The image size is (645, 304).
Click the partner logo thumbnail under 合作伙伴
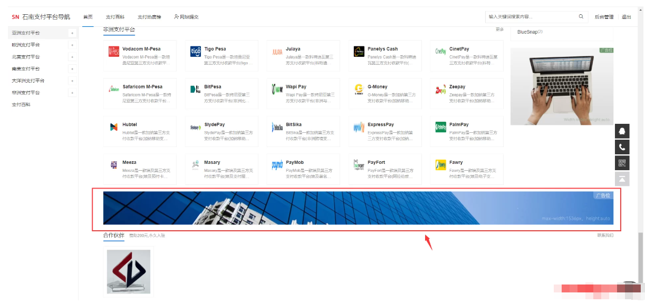[x=129, y=271]
